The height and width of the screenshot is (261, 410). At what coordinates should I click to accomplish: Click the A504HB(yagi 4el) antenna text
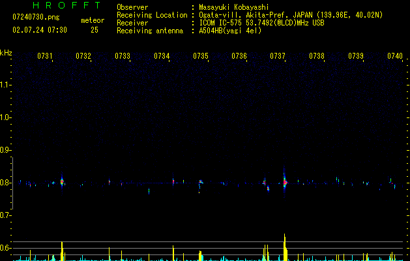tap(230, 31)
